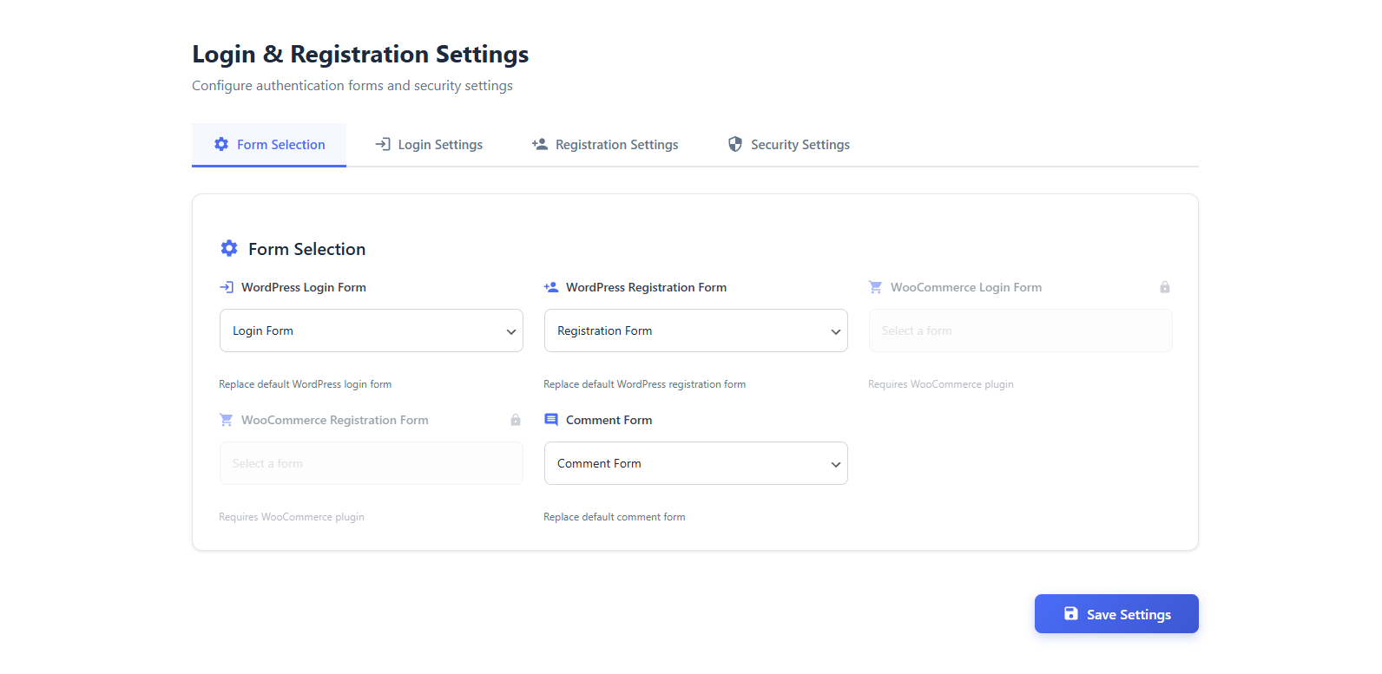Click cart icon beside WooCommerce Login Form

(876, 287)
